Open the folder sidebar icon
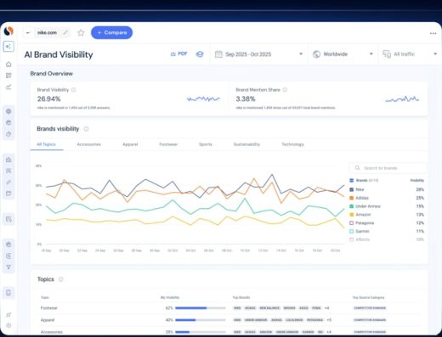 click(x=8, y=194)
